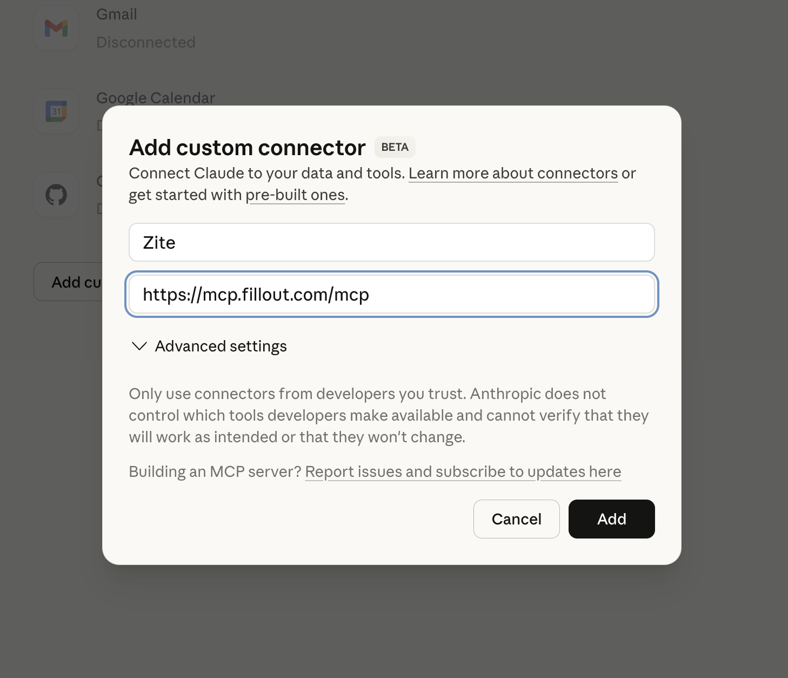Focus the connector name field containing Zite

(x=391, y=242)
